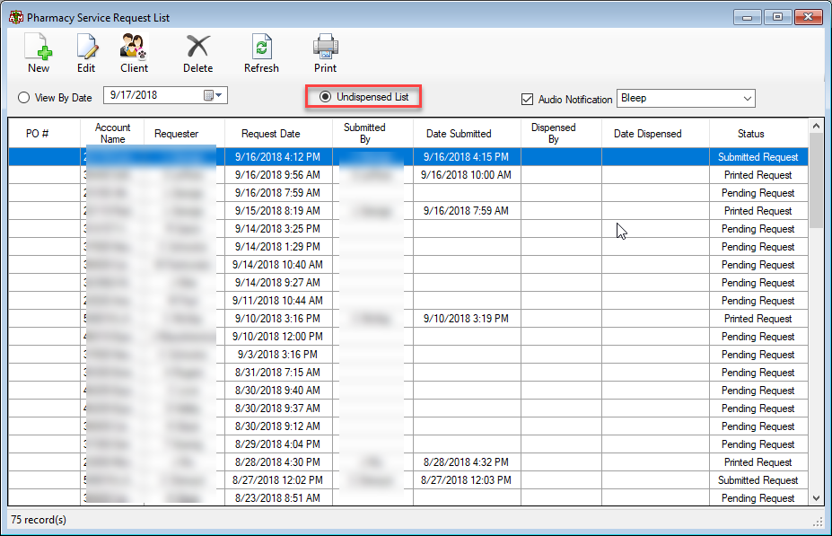Click the vertical scrollbar thumb
Viewport: 832px width, 536px height.
816,180
